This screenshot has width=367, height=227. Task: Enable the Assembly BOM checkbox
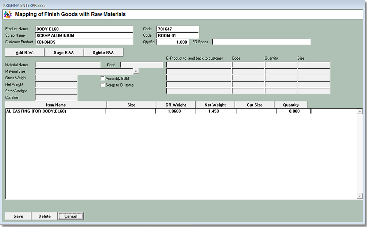click(103, 79)
